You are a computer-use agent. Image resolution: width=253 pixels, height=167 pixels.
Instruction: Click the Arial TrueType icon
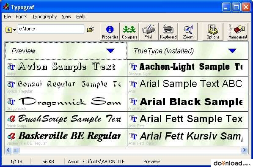coord(133,84)
